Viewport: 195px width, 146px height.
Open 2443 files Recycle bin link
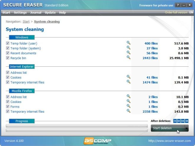pos(150,58)
